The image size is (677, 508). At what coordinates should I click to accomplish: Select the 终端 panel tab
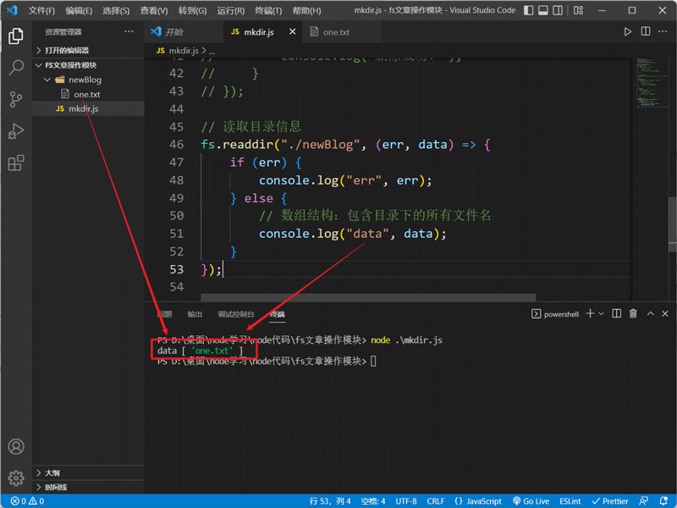click(277, 314)
